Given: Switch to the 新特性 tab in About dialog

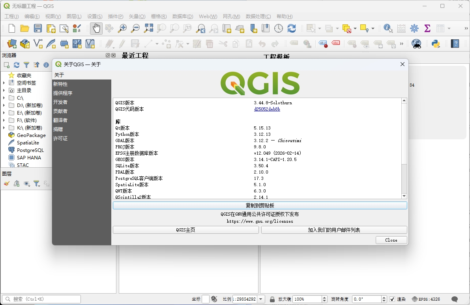Looking at the screenshot, I should tap(82, 84).
